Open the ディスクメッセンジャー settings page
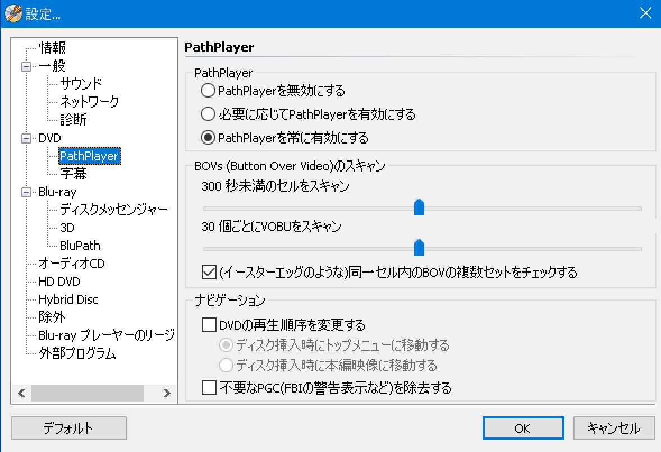The image size is (661, 452). [x=114, y=209]
